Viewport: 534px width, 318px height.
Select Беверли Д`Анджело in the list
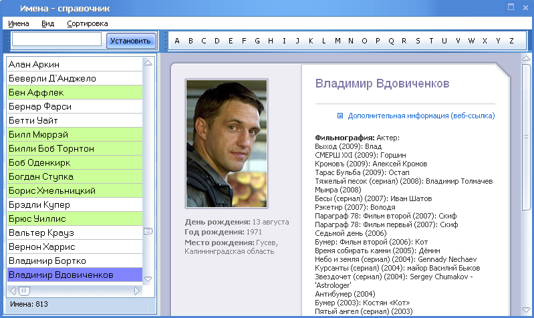point(75,78)
